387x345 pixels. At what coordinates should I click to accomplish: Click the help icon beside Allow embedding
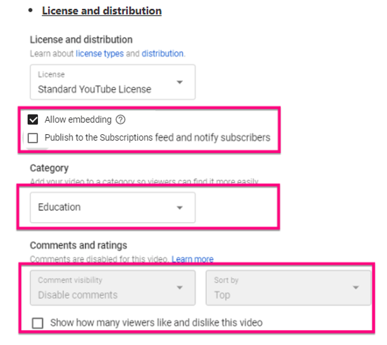[x=120, y=120]
